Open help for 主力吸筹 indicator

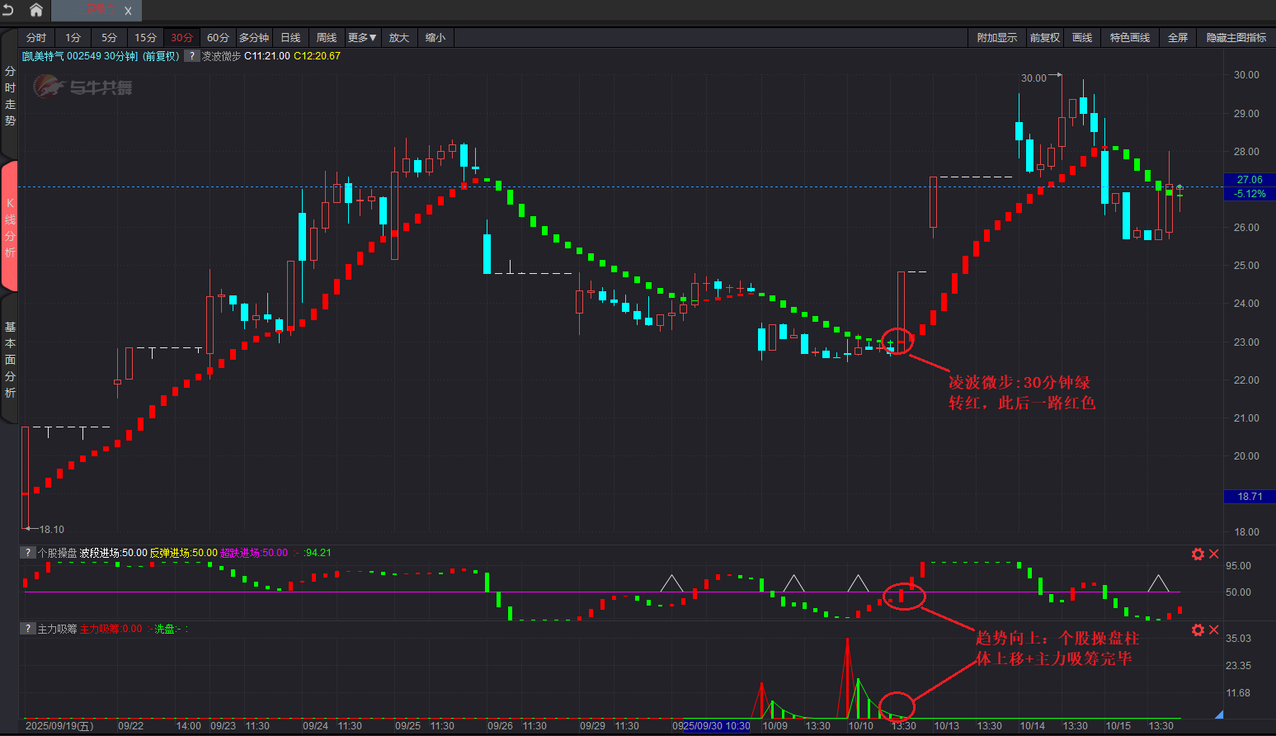(x=28, y=629)
